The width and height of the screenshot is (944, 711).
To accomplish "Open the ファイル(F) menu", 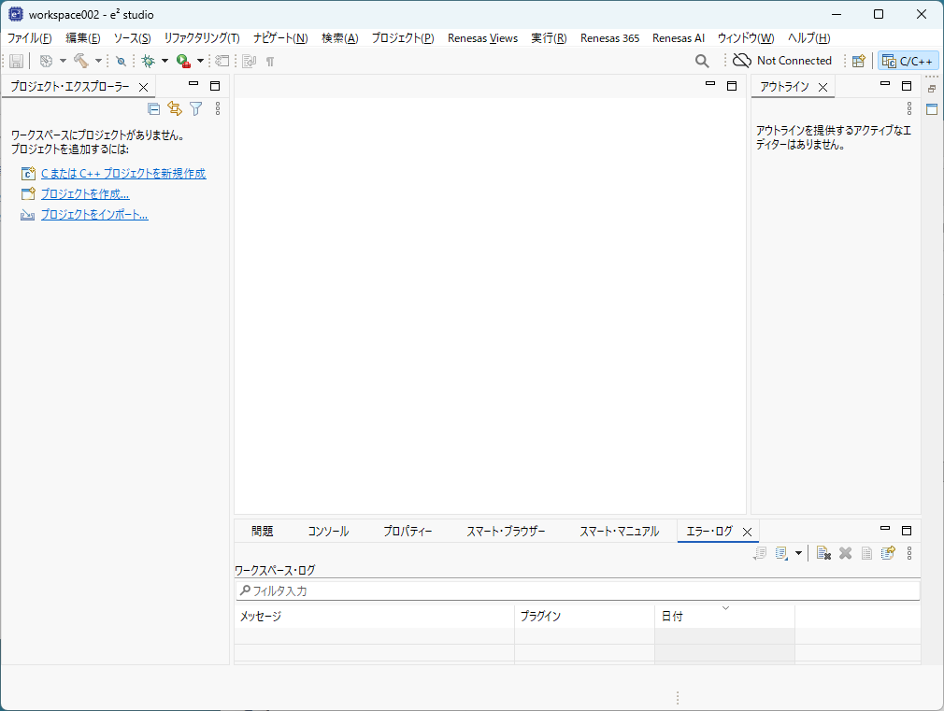I will coord(30,38).
